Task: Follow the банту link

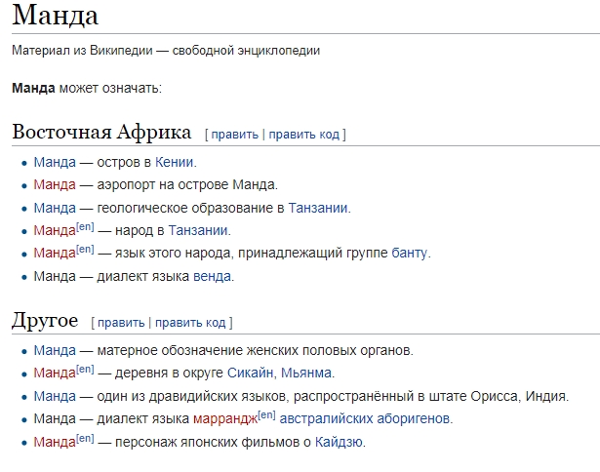Action: coord(410,254)
